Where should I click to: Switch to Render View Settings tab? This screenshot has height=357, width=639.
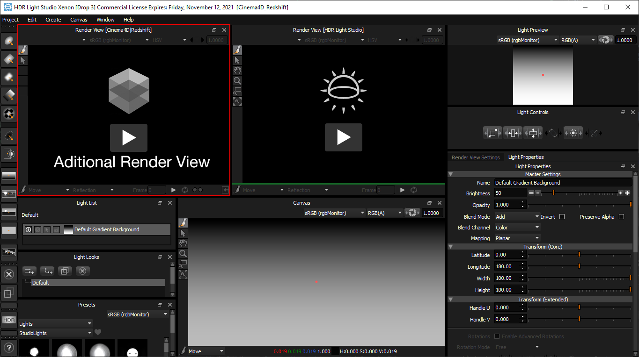tap(476, 157)
